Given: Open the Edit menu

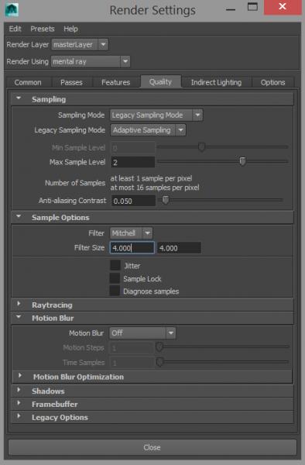Looking at the screenshot, I should coord(15,29).
